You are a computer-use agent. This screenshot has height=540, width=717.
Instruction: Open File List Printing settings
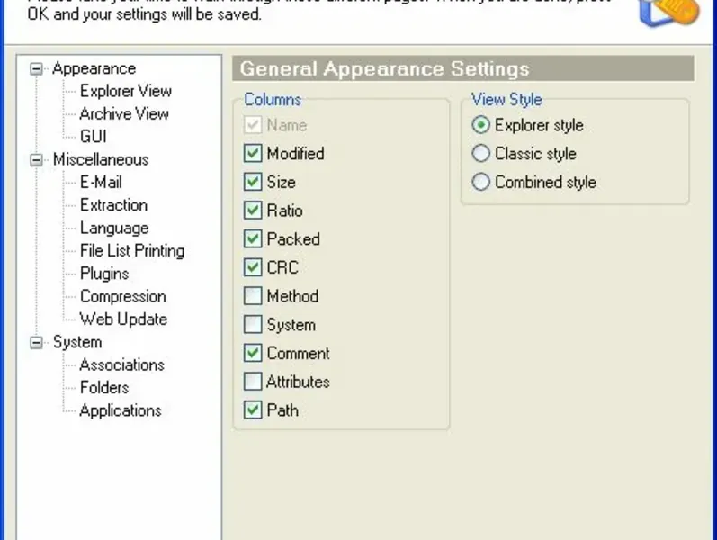click(131, 251)
